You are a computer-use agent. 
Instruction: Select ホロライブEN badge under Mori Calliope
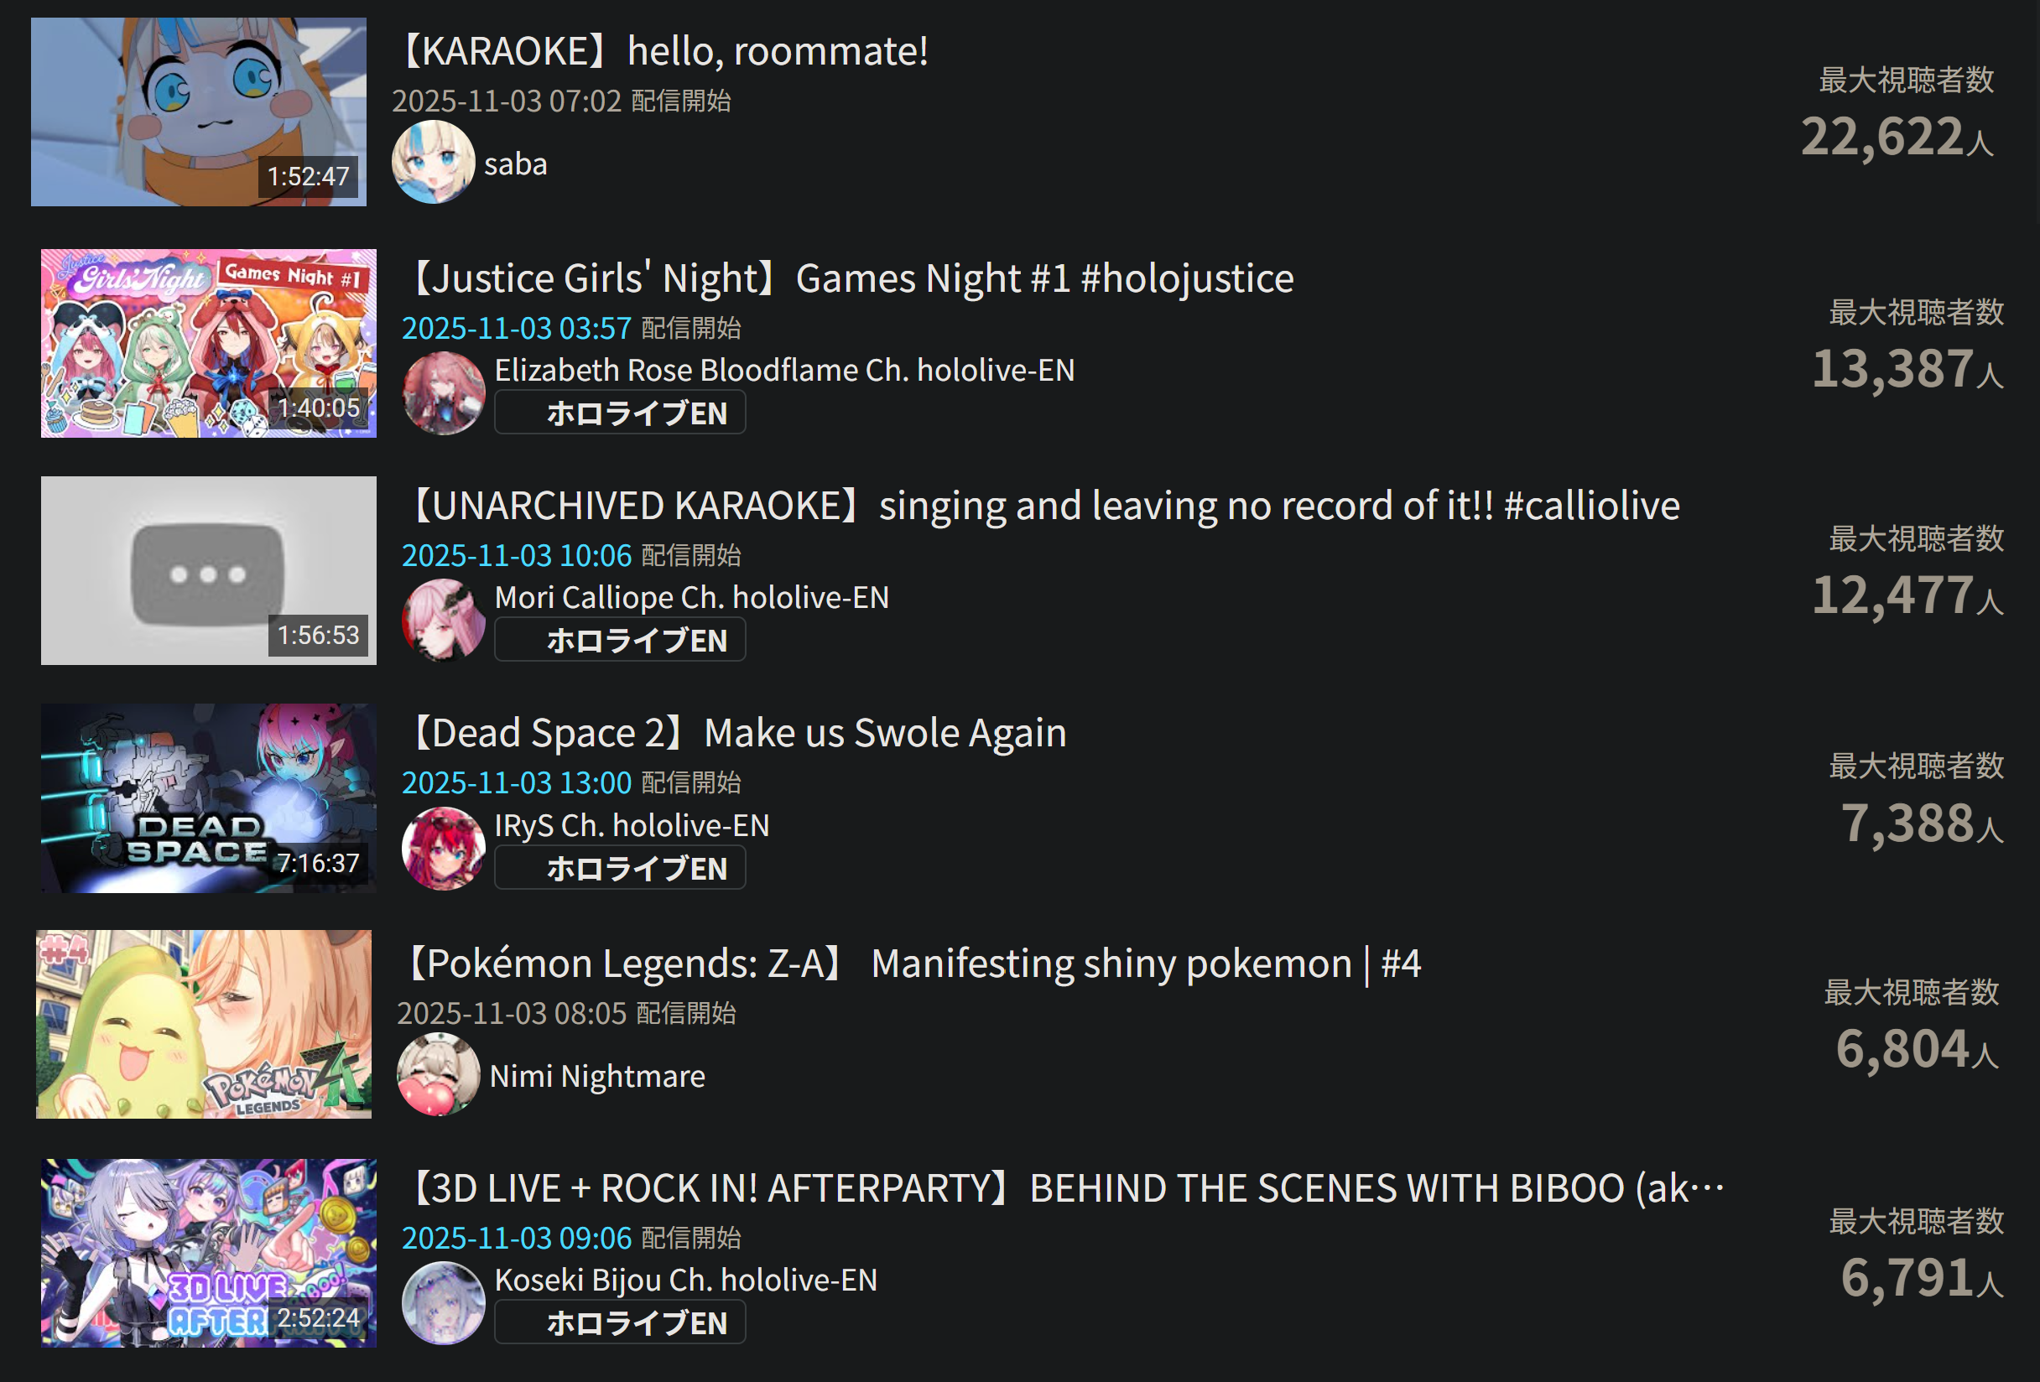(x=620, y=640)
